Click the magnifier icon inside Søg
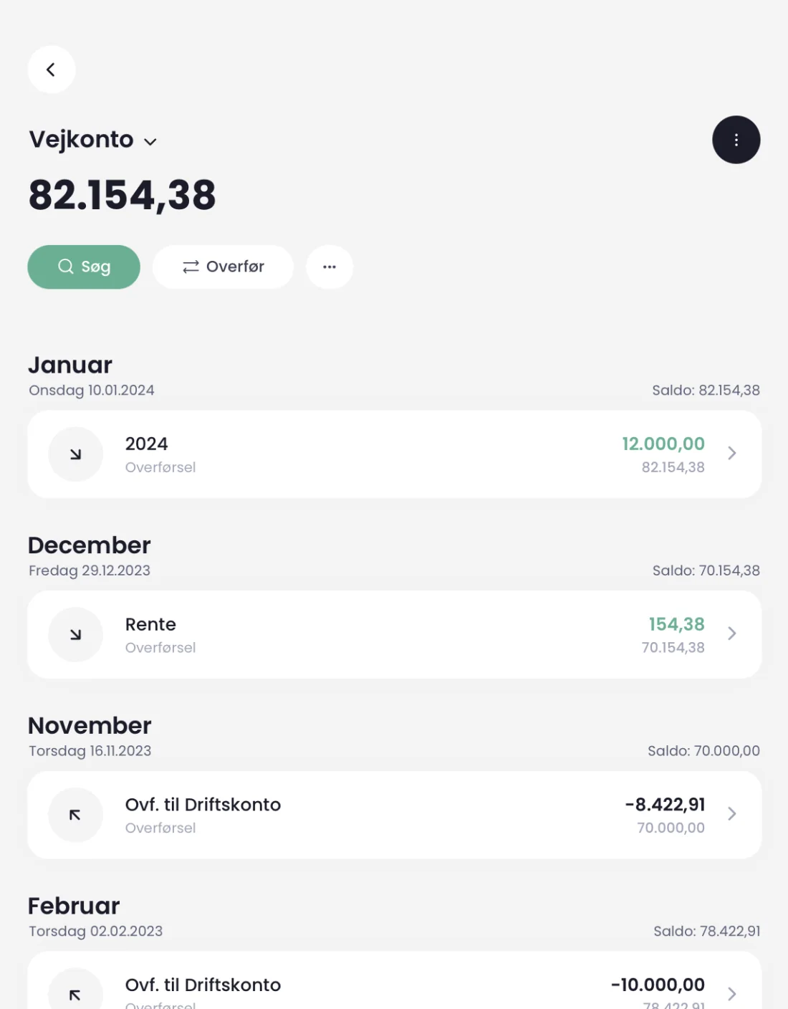 (x=66, y=267)
